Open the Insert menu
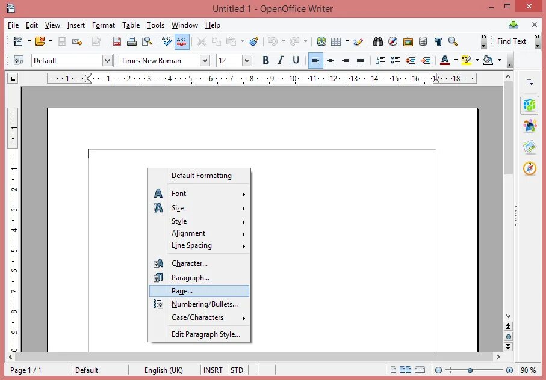Screen dimensions: 546x380 pos(76,25)
